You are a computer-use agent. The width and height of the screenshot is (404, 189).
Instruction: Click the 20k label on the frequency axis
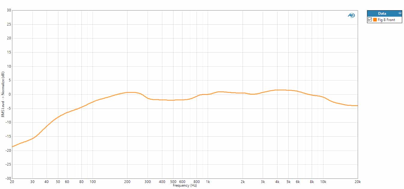[x=358, y=182]
